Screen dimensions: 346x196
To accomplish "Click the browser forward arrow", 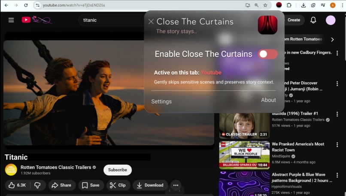I will click(x=16, y=5).
